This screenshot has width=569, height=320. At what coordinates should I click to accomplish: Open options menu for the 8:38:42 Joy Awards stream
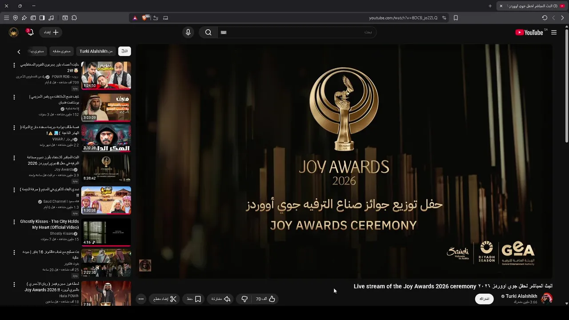click(14, 158)
